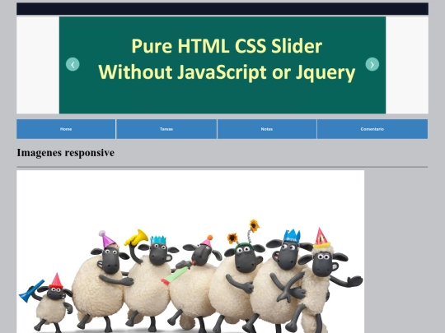Open the Comentario navigation item
Image resolution: width=445 pixels, height=333 pixels.
pos(372,129)
